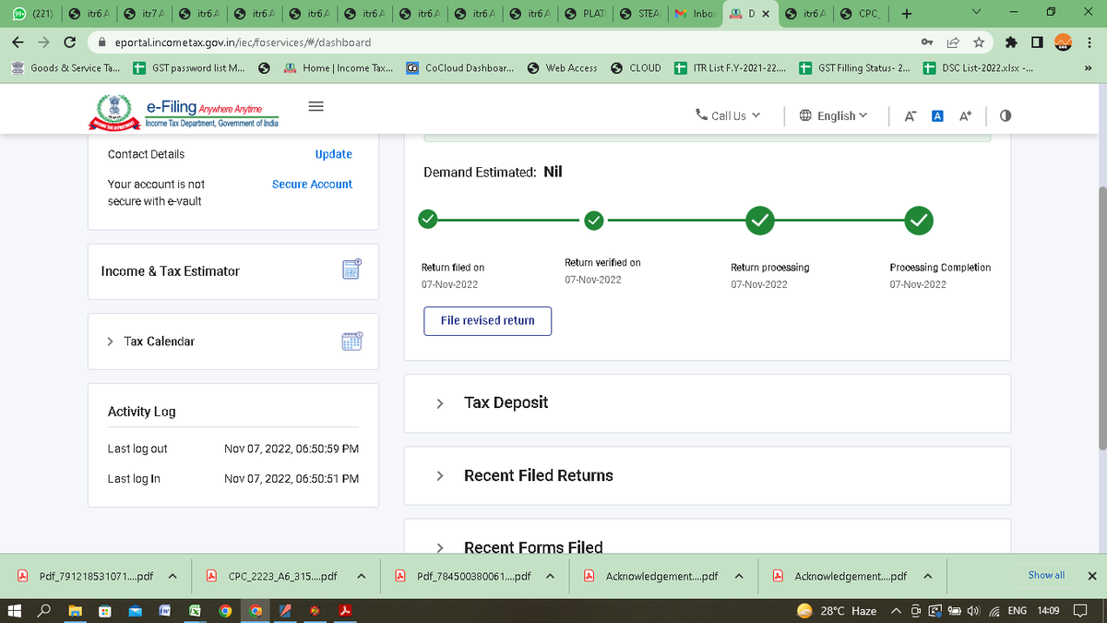Viewport: 1107px width, 623px height.
Task: Expand the Recent Filed Returns section
Action: click(440, 475)
